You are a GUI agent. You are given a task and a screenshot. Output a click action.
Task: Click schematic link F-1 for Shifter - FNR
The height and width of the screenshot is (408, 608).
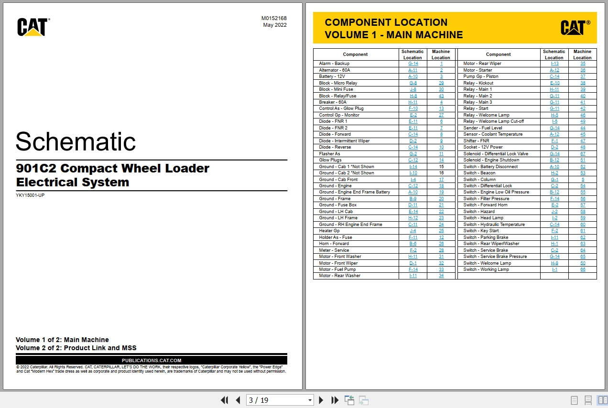[554, 141]
